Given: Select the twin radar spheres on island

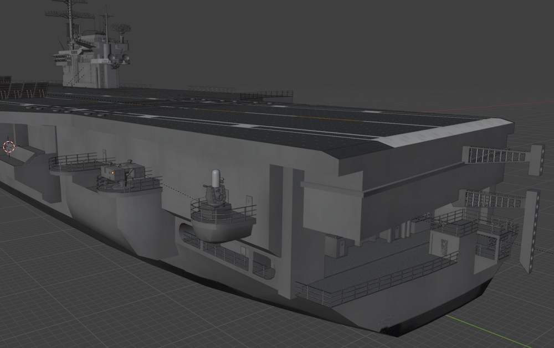Looking at the screenshot, I should pyautogui.click(x=119, y=58).
